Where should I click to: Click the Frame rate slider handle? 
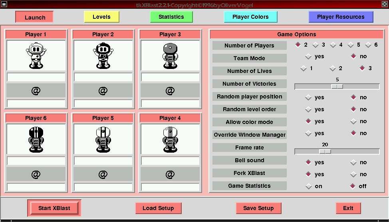coord(325,151)
